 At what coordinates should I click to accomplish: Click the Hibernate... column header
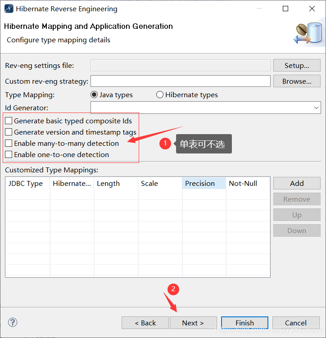tap(72, 184)
